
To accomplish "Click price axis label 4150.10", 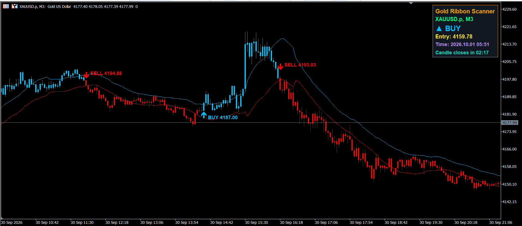I will (509, 184).
